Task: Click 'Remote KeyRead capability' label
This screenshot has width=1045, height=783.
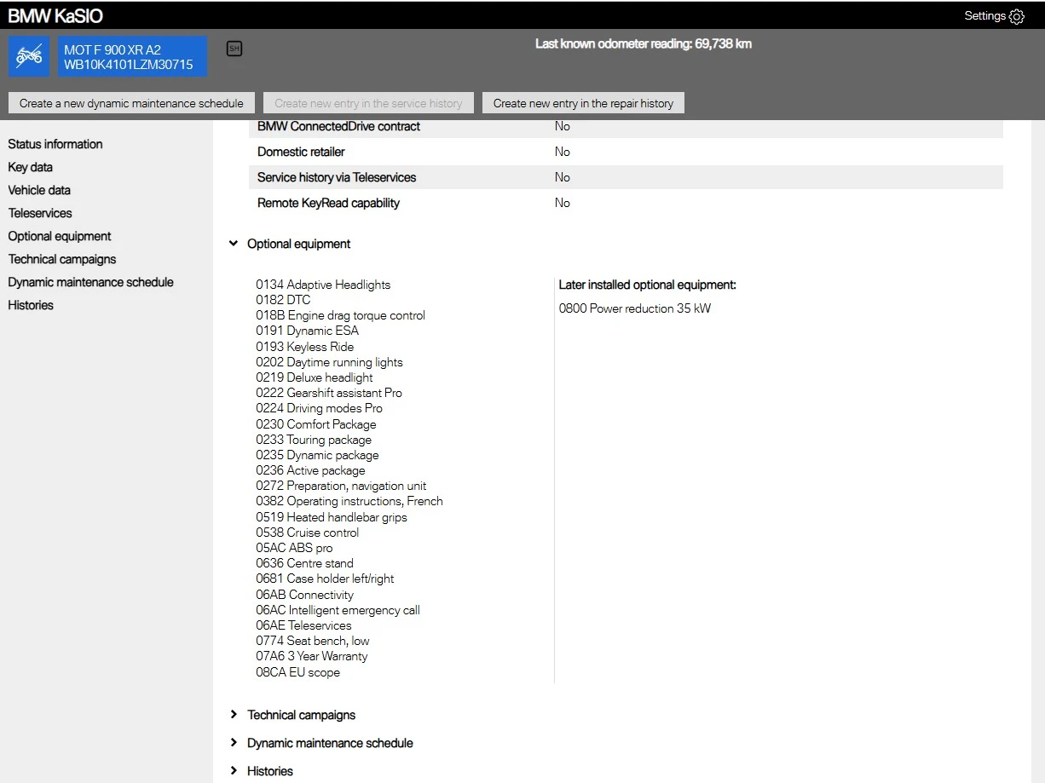Action: (x=328, y=203)
